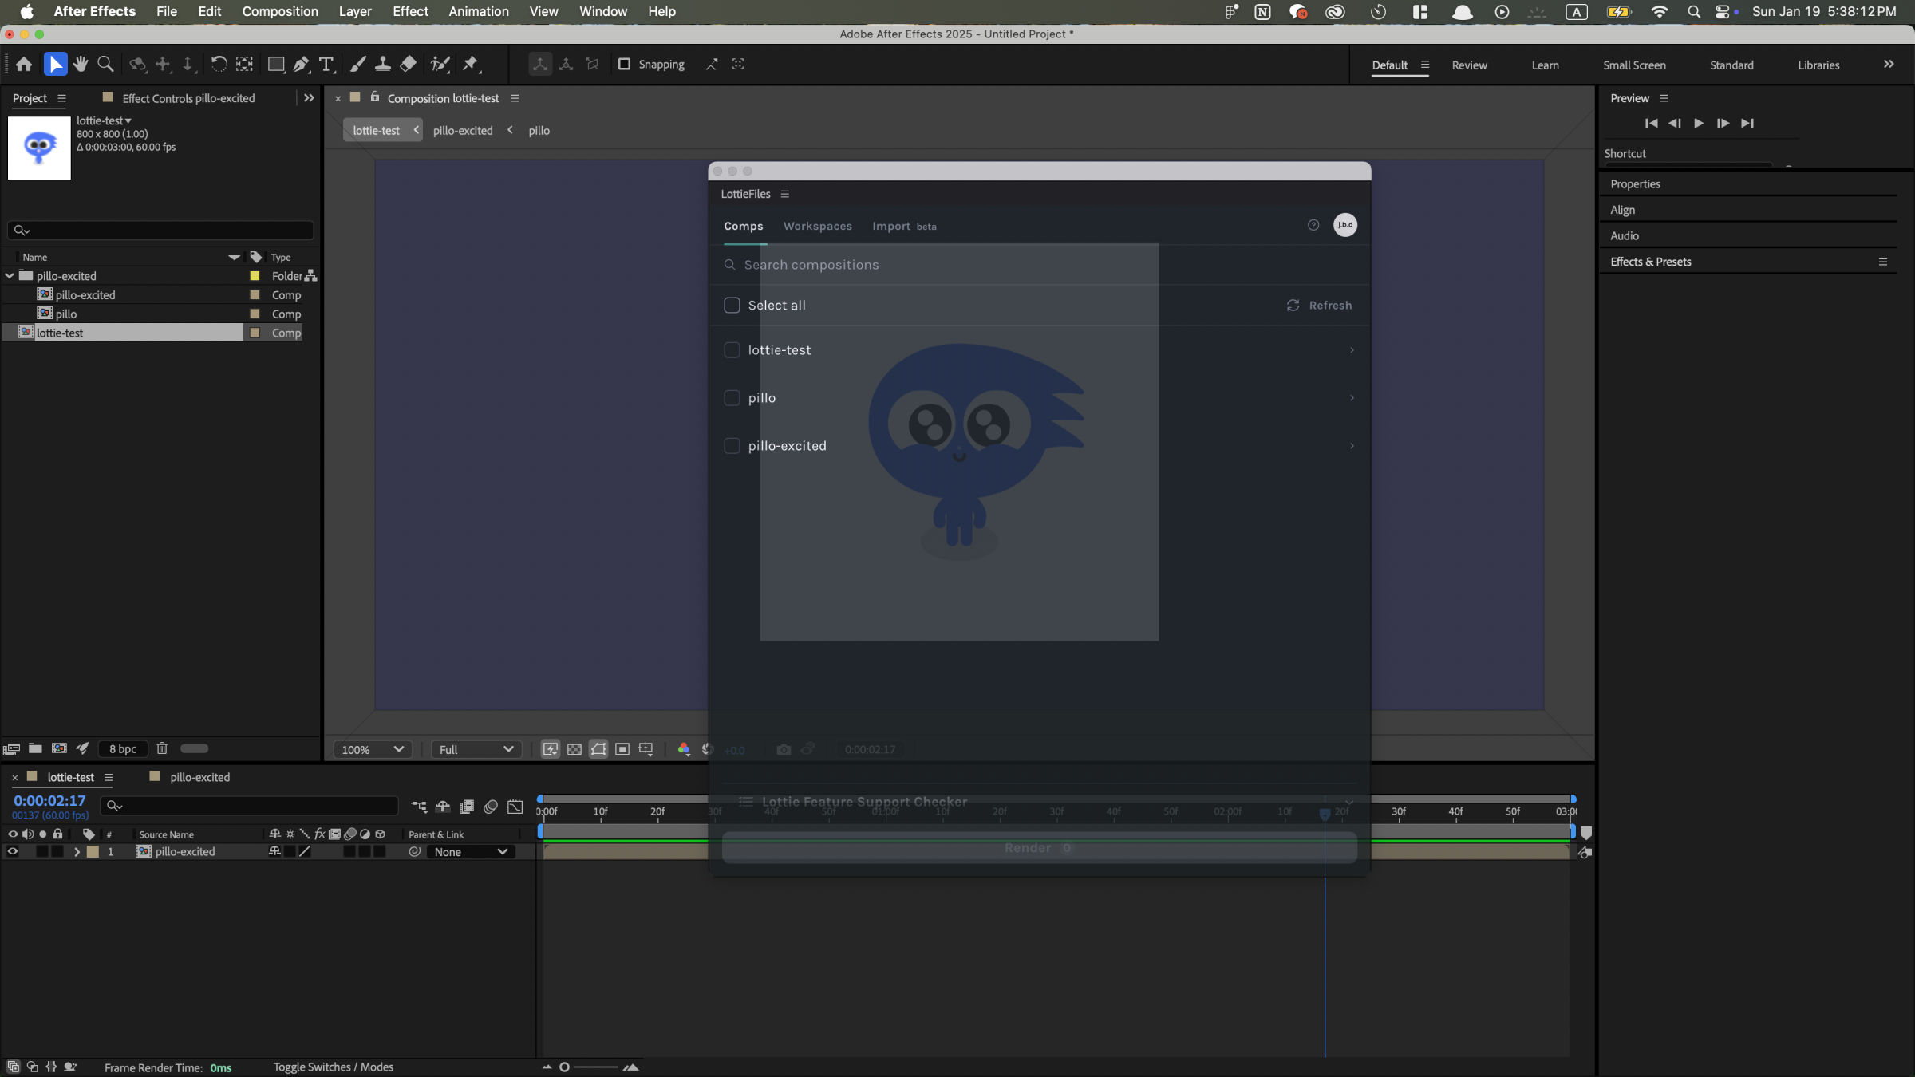Select the Eraser tool
1915x1077 pixels.
[408, 64]
